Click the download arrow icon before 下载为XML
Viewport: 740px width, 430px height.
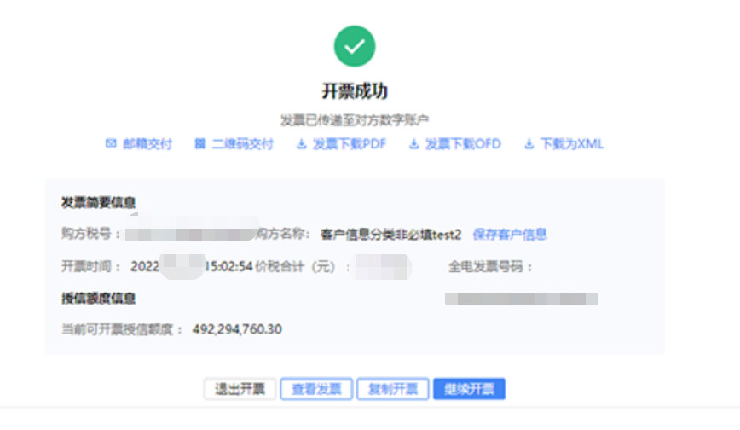tap(529, 144)
